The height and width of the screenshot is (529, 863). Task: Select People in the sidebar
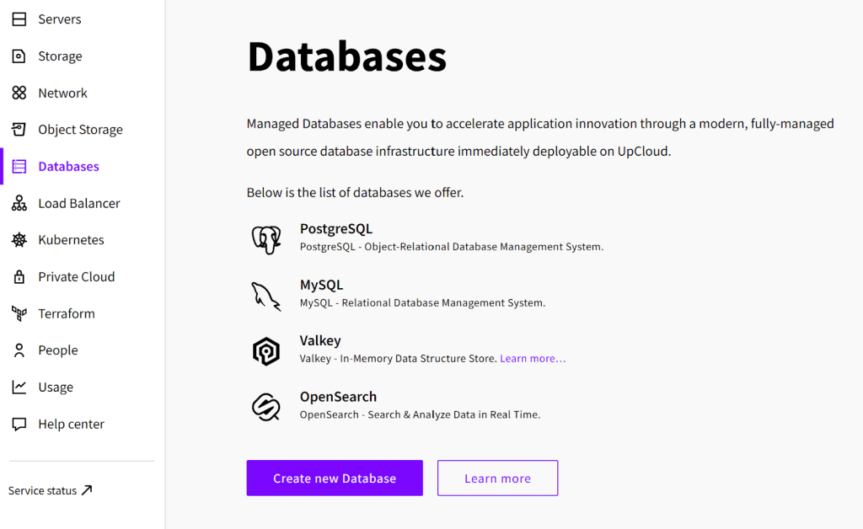[58, 350]
